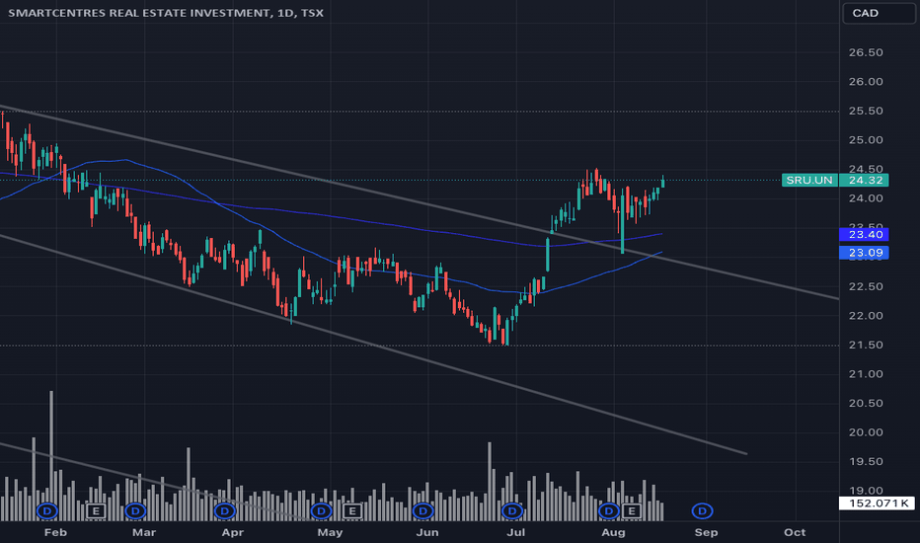Click the Oct label on time axis
This screenshot has height=543, width=920.
click(795, 532)
